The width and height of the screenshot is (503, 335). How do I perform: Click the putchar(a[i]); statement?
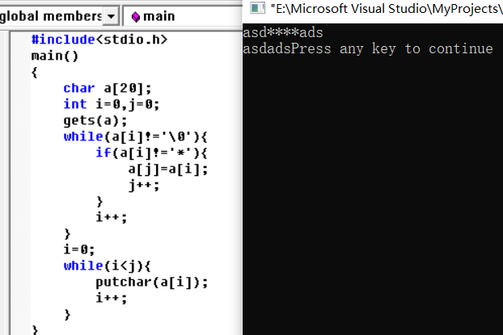coord(152,282)
